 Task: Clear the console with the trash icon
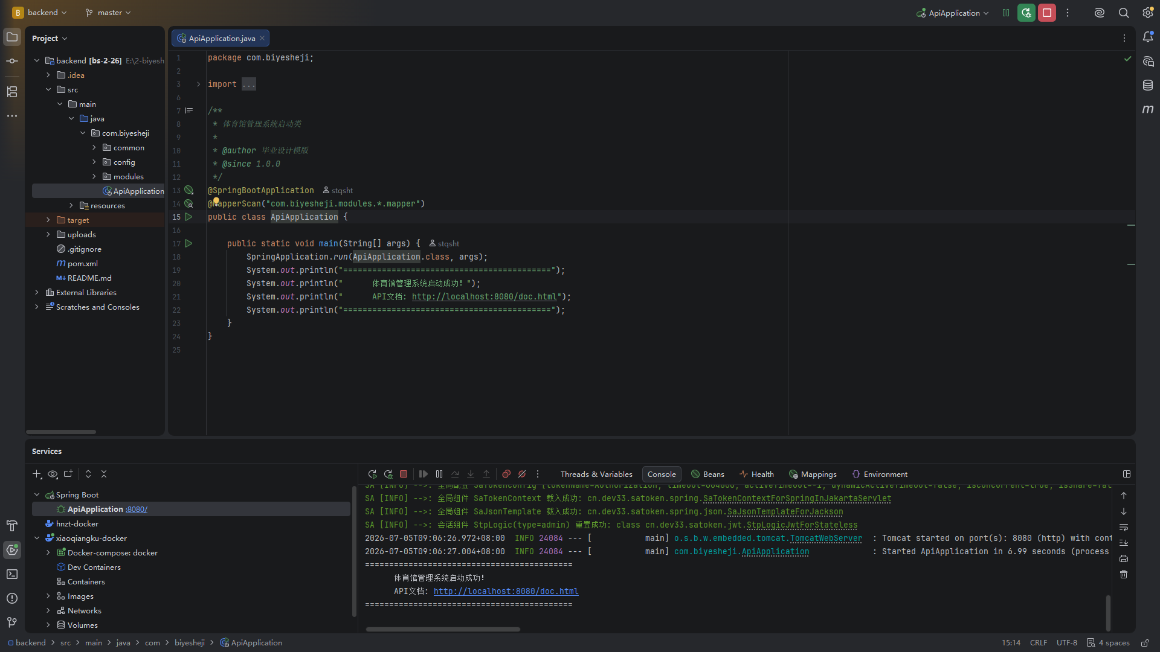[1124, 574]
